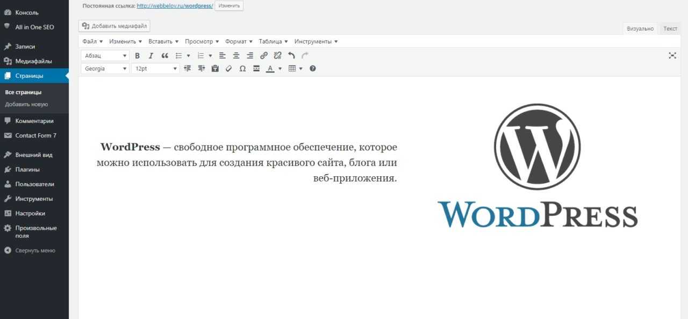688x319 pixels.
Task: Toggle fullscreen editing mode
Action: point(672,55)
